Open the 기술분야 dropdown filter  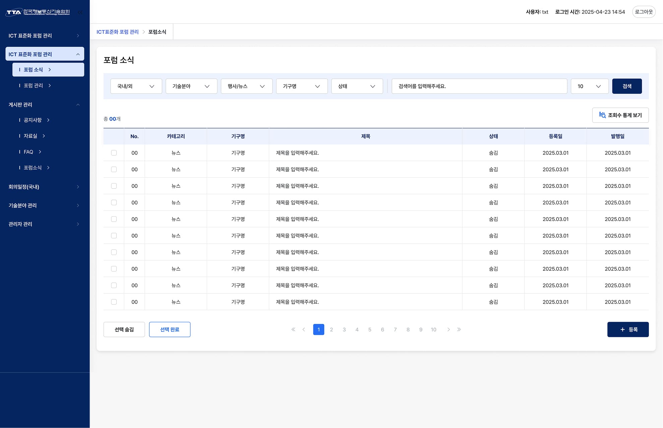[x=191, y=86]
